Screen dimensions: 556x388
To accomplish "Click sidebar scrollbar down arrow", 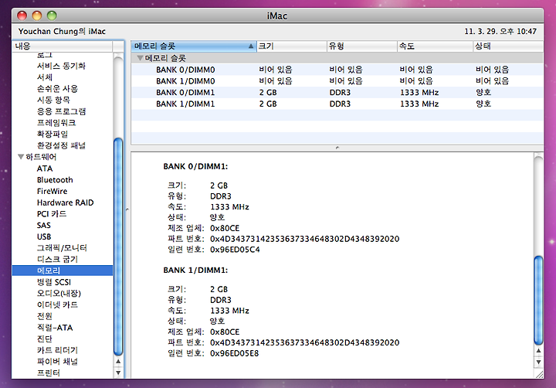I will click(x=118, y=373).
